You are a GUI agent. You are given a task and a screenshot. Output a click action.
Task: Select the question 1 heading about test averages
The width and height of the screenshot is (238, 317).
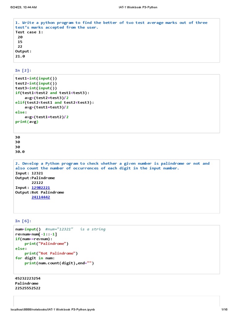(x=111, y=25)
